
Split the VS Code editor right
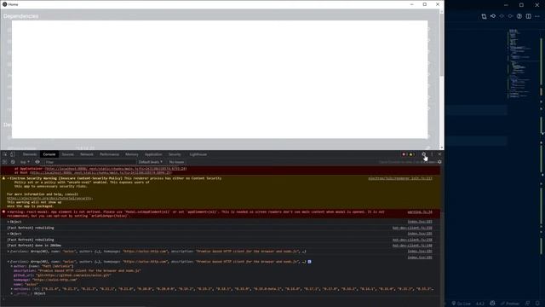point(528,16)
